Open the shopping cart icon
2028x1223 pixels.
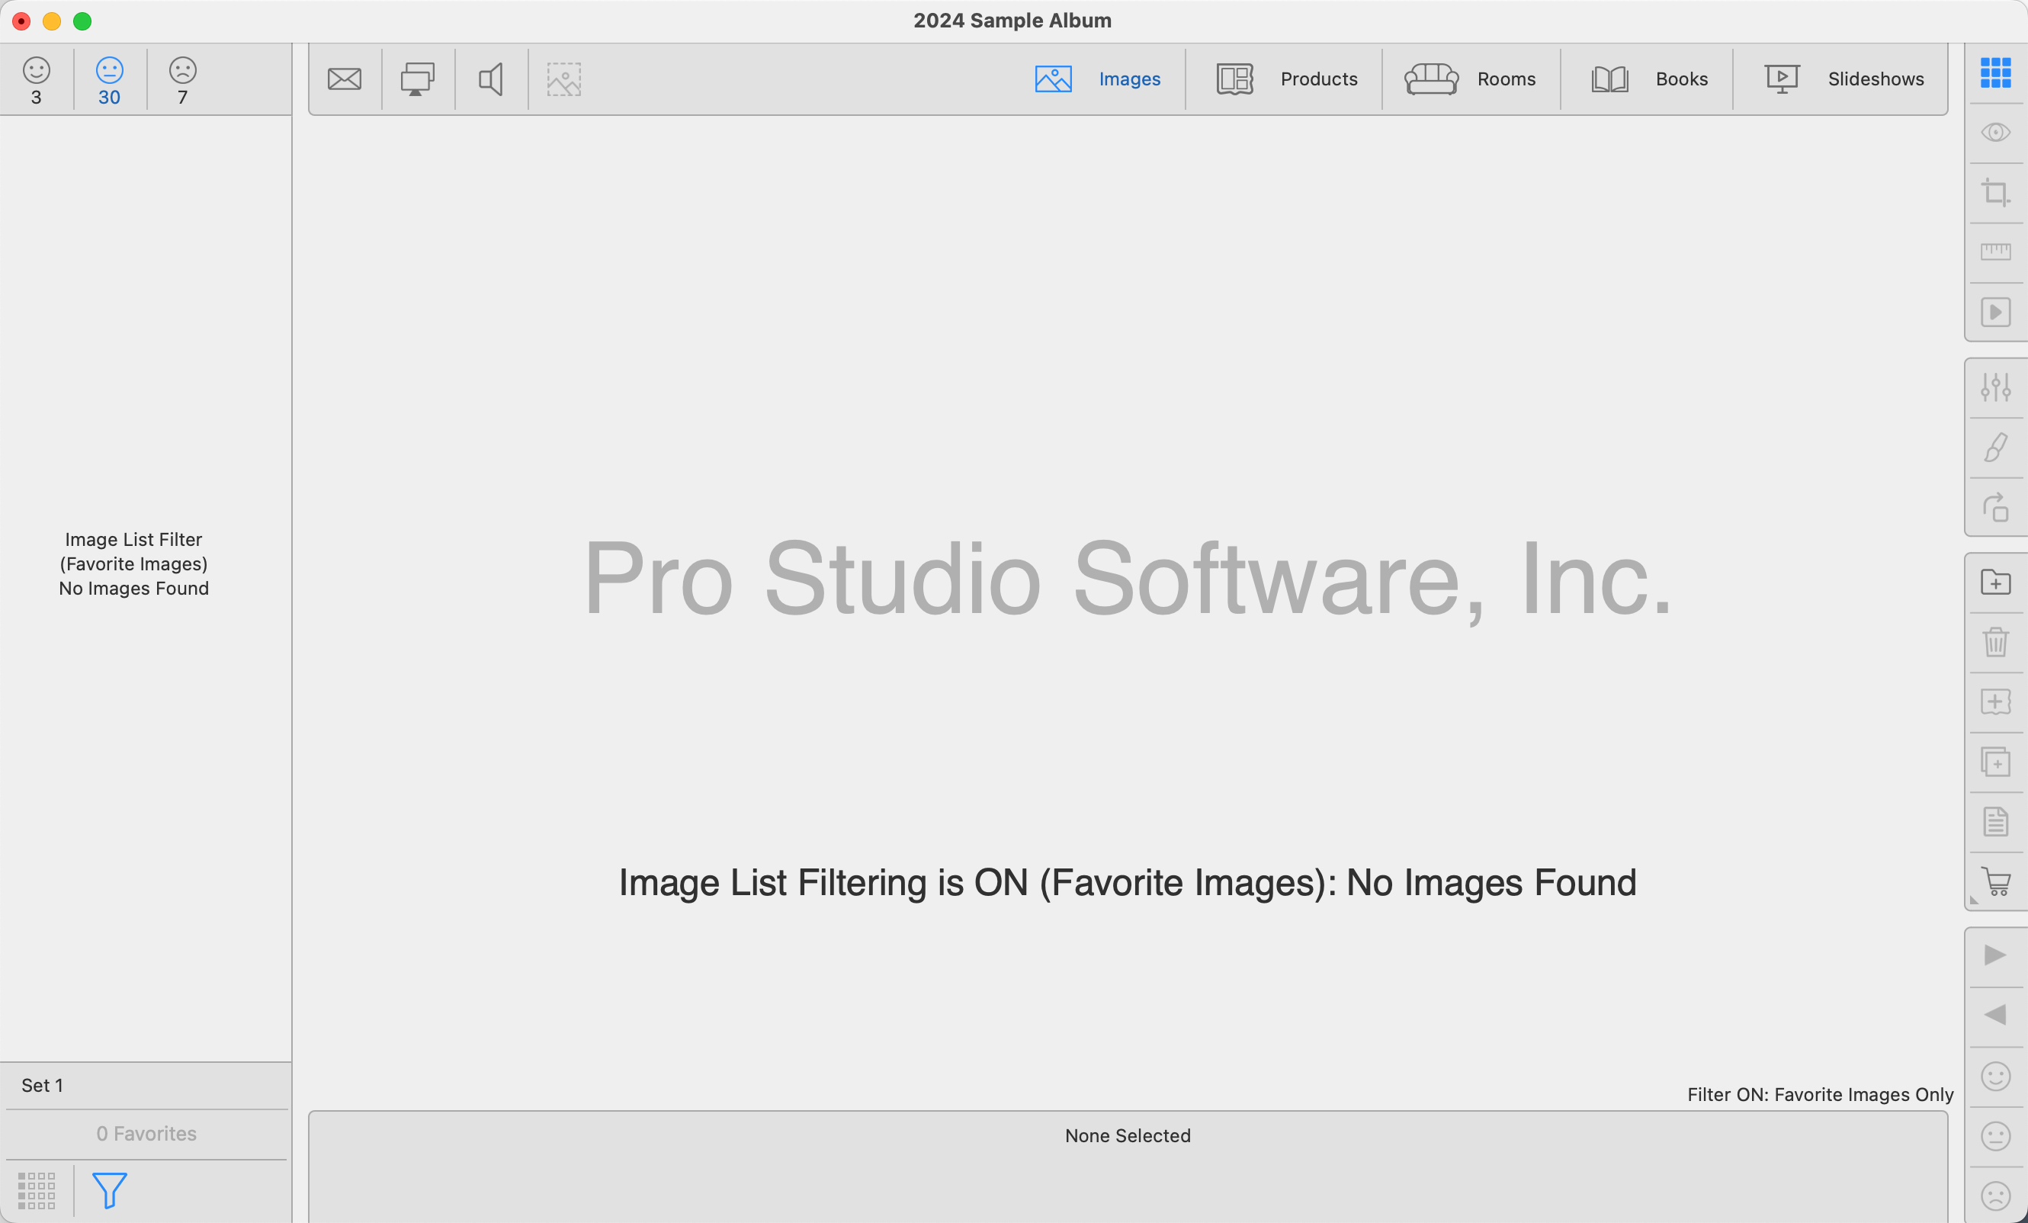[x=1997, y=881]
